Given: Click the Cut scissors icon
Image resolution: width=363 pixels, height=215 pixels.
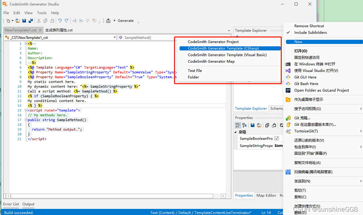Looking at the screenshot, I should [x=39, y=21].
